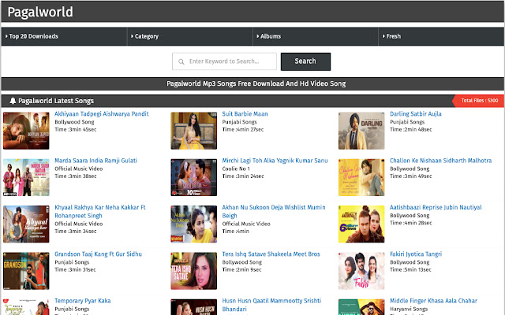505x315 pixels.
Task: Open Challon Ke Nishaan Sidharth Malhotra link
Action: point(440,161)
